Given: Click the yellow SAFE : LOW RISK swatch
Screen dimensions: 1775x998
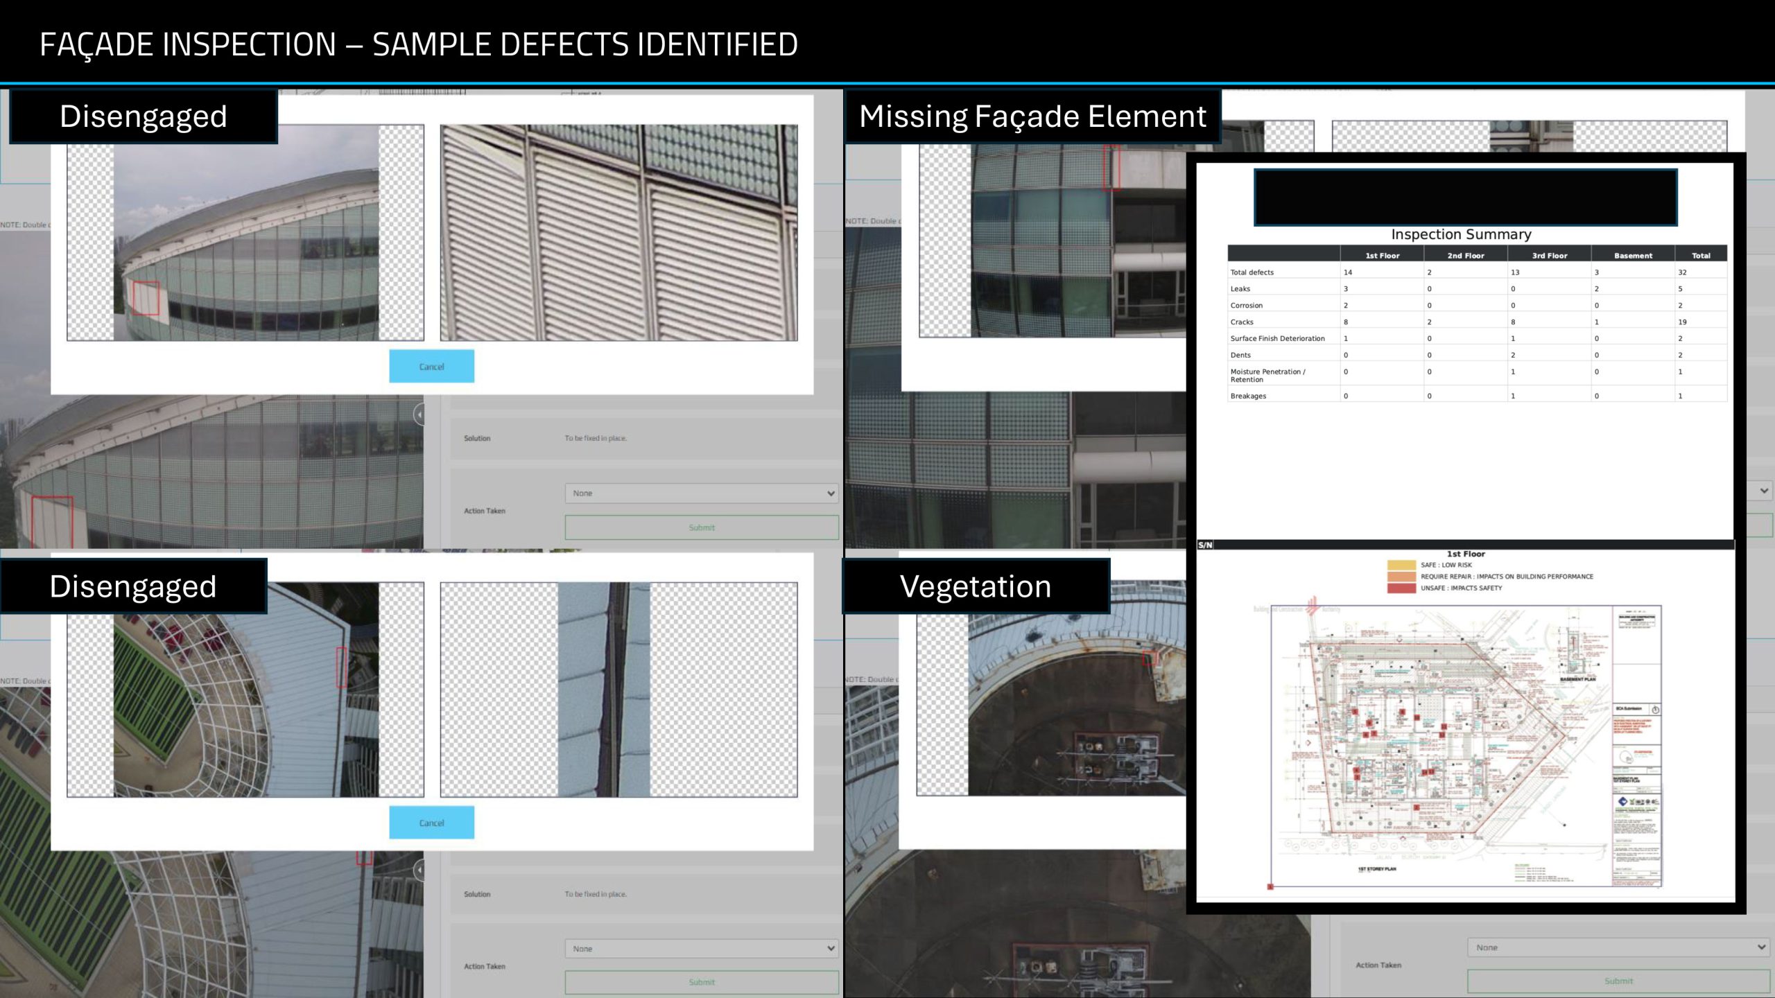Looking at the screenshot, I should [x=1401, y=565].
